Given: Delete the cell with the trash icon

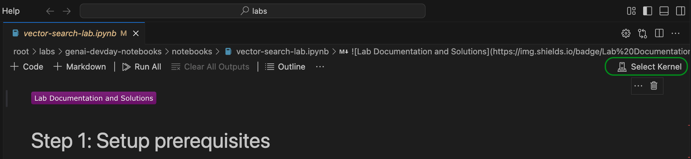Looking at the screenshot, I should (x=654, y=86).
